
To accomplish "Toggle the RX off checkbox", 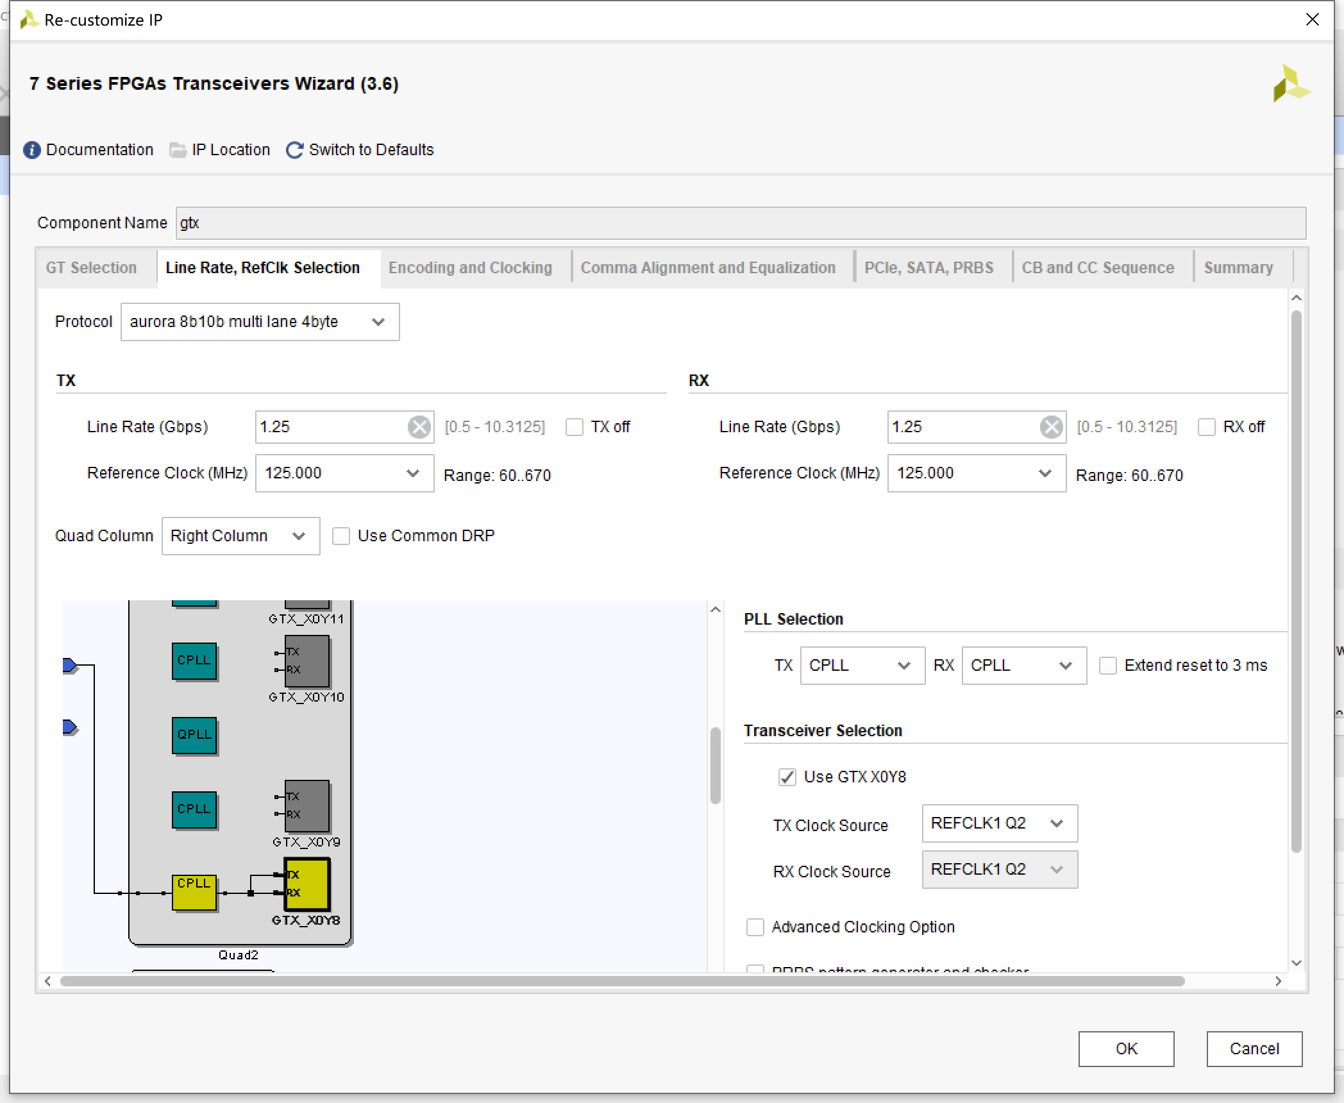I will pos(1207,428).
